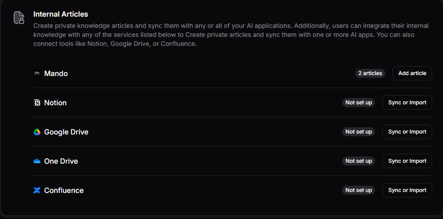The height and width of the screenshot is (219, 443).
Task: Click One Drive's "Not set up" badge
Action: [x=358, y=161]
